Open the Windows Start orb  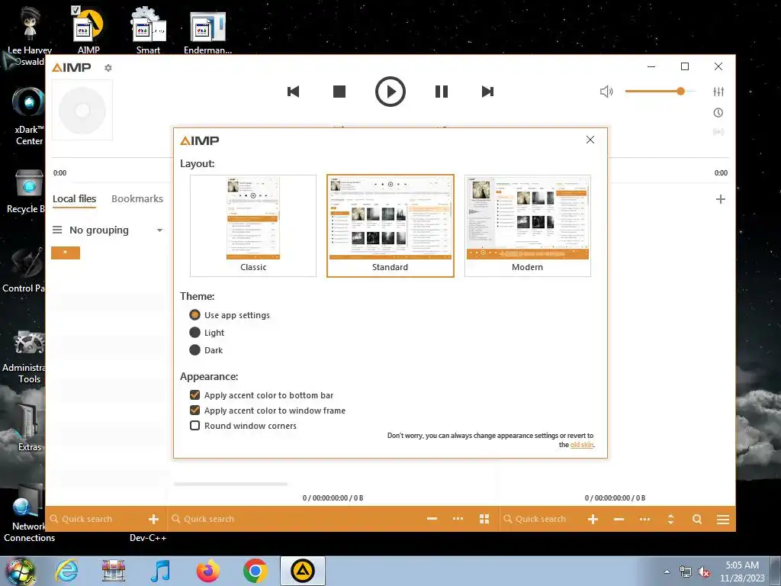(x=20, y=571)
